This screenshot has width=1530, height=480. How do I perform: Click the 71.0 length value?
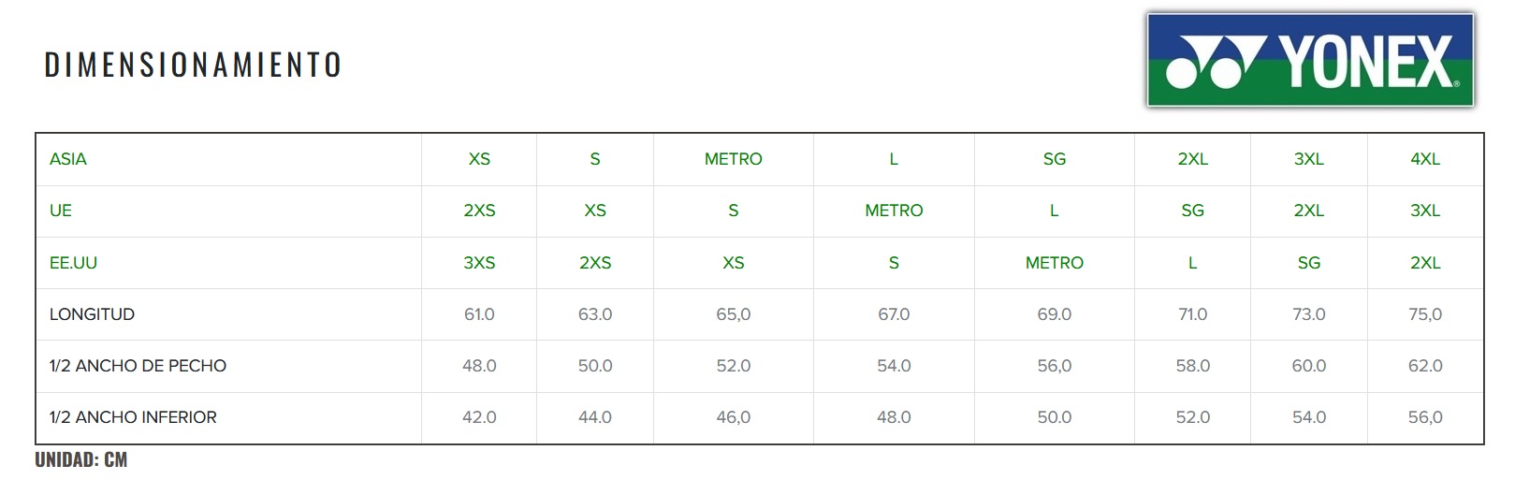tap(1192, 314)
